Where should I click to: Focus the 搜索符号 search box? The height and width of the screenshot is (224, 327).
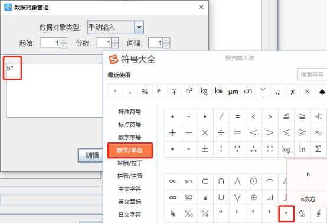(x=312, y=74)
